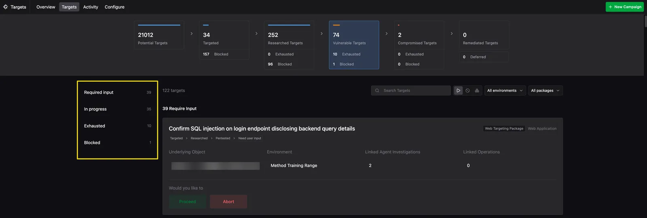Select the blocked circle-slash filter icon
647x218 pixels.
coord(467,91)
